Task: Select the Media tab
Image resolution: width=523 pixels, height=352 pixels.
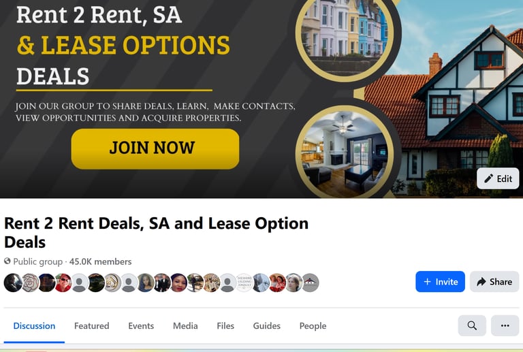Action: 185,325
